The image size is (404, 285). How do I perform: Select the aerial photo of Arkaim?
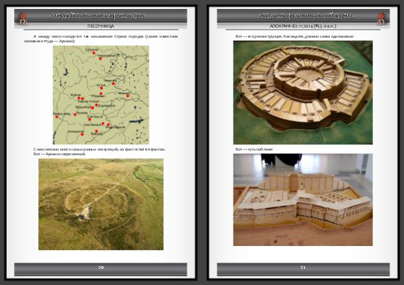pos(101,204)
